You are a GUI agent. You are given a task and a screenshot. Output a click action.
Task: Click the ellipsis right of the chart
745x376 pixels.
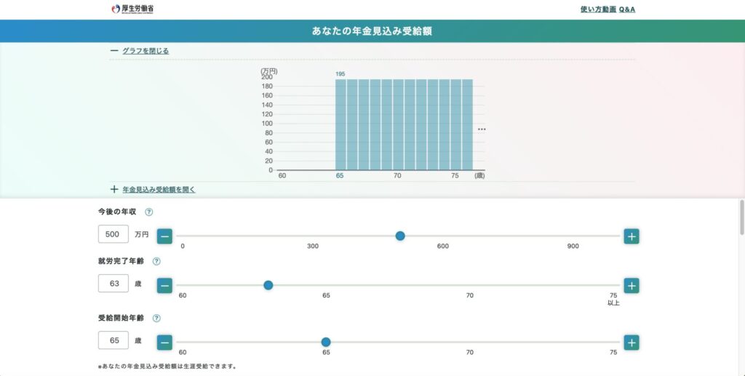[482, 129]
